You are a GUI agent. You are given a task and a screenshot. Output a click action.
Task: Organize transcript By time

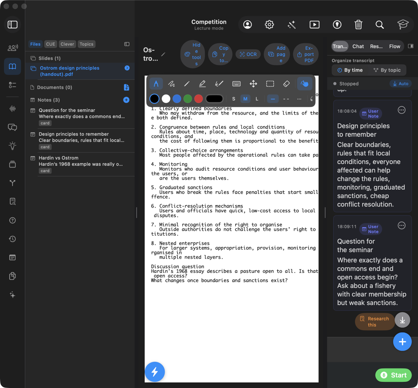(x=350, y=70)
